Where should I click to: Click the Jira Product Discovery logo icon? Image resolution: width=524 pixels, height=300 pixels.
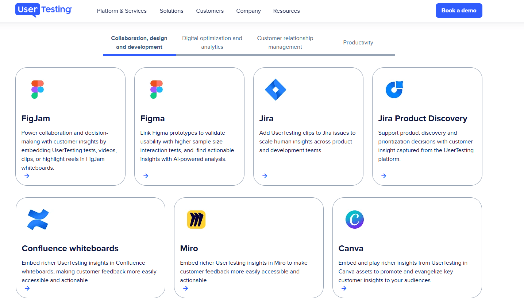(394, 90)
